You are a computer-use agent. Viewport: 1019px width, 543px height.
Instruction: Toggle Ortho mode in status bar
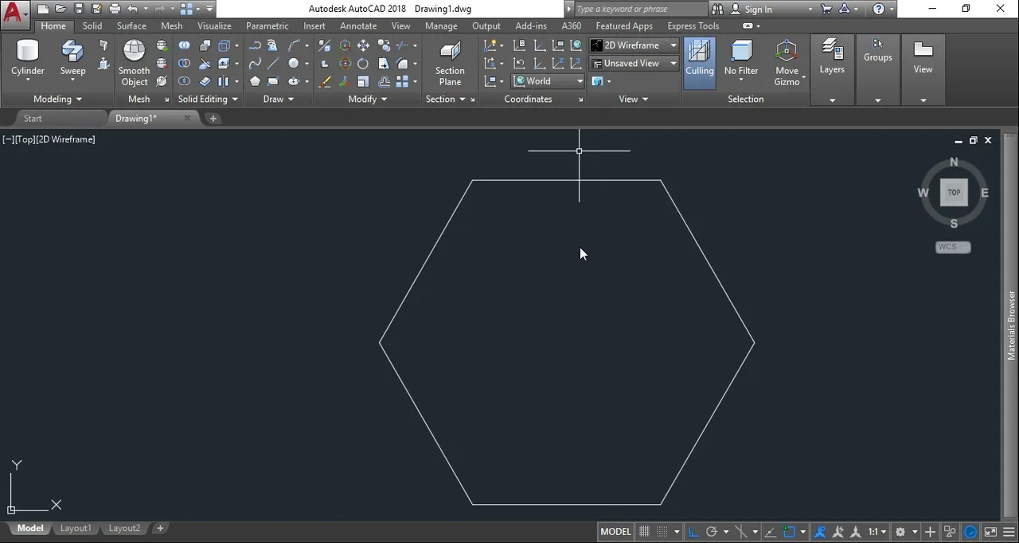(x=693, y=532)
